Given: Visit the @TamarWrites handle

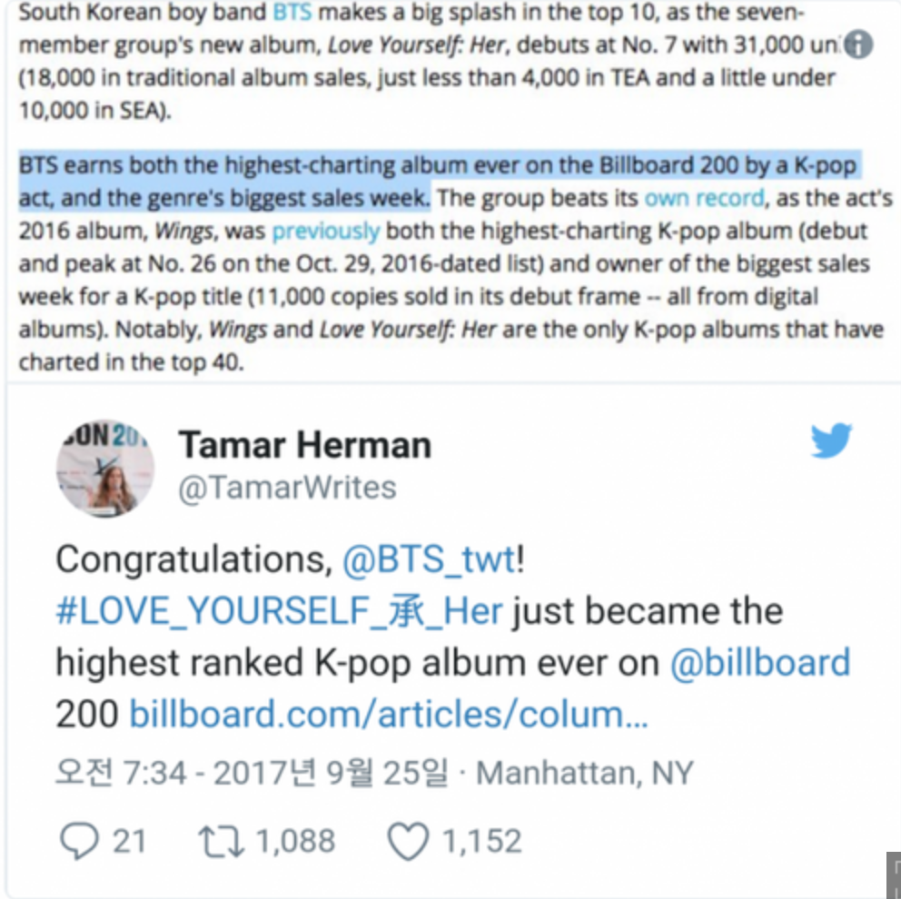Looking at the screenshot, I should pos(287,488).
